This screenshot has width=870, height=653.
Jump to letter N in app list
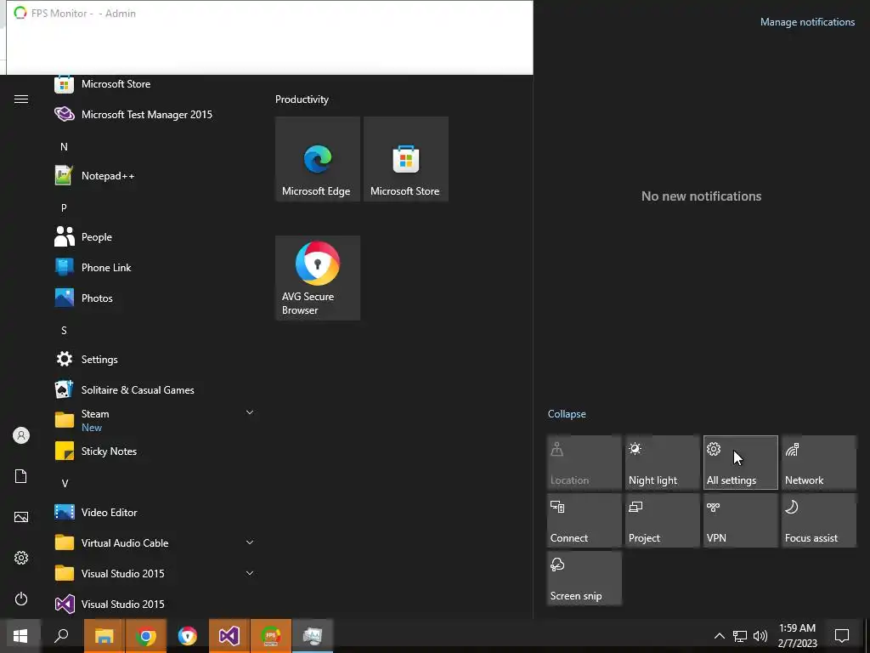(x=64, y=146)
